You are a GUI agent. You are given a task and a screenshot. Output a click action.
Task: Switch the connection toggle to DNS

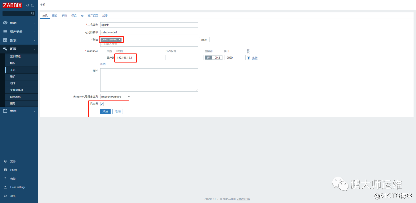click(x=217, y=57)
